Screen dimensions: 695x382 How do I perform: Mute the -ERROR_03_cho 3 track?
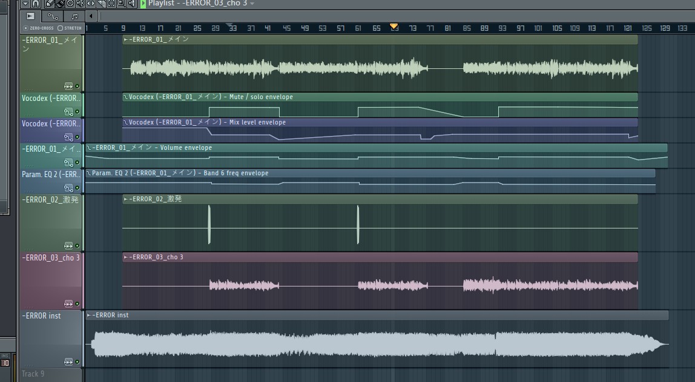[x=77, y=303]
